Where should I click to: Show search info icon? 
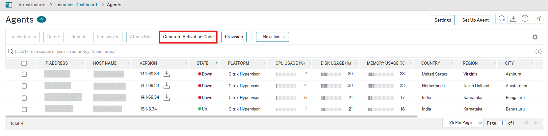(x=538, y=51)
